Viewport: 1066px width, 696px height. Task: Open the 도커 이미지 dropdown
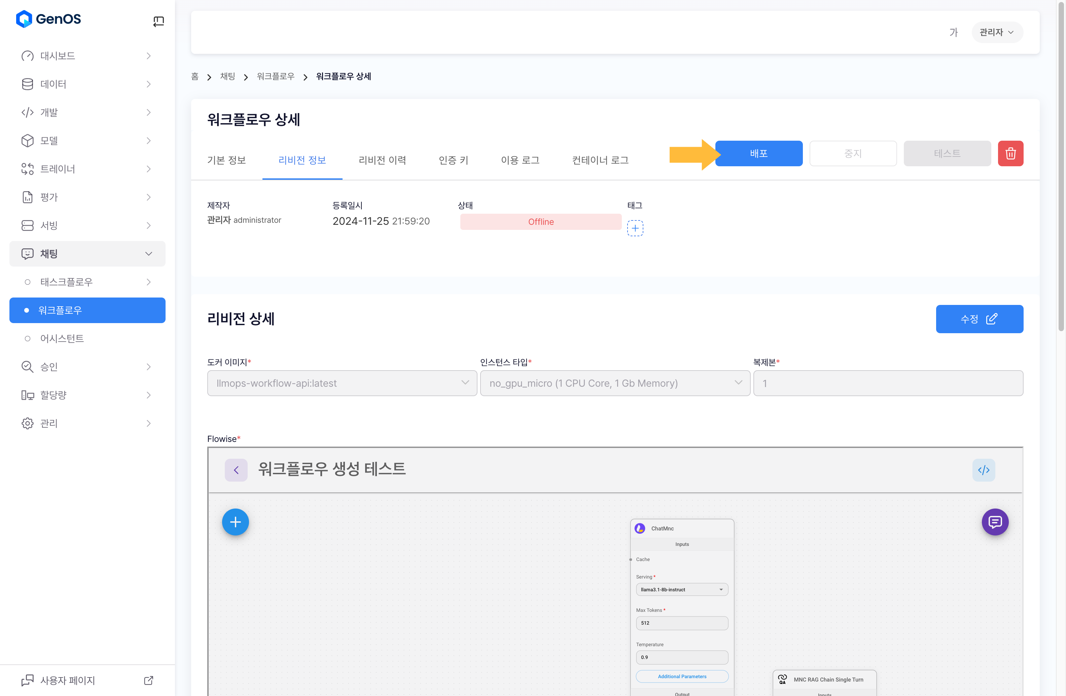pos(342,383)
